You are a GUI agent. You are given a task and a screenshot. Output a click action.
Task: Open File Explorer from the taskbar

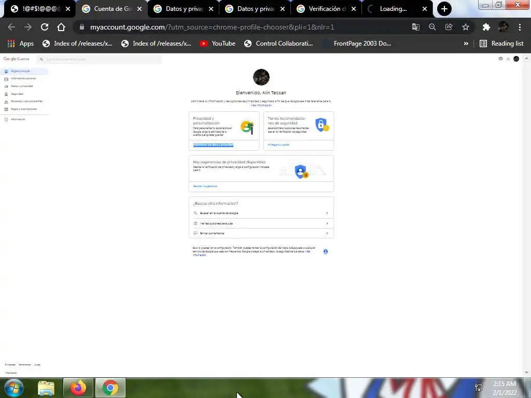(x=46, y=388)
